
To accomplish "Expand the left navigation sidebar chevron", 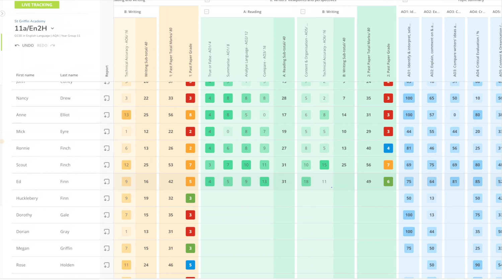I will coord(3,13).
